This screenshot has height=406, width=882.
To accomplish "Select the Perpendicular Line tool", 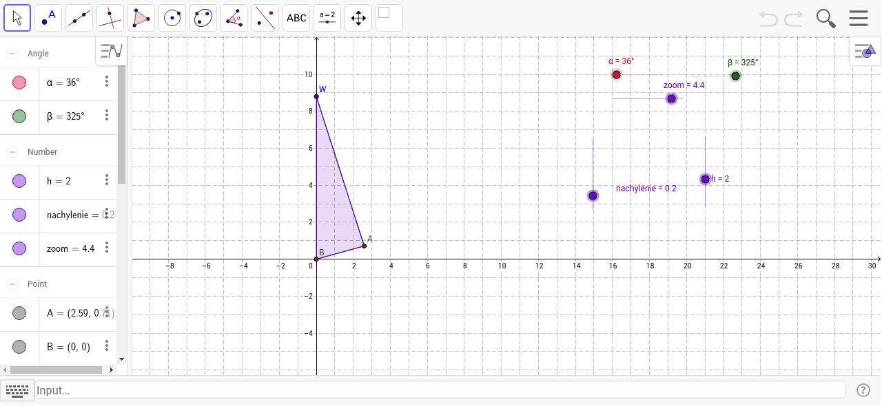I will (x=110, y=18).
